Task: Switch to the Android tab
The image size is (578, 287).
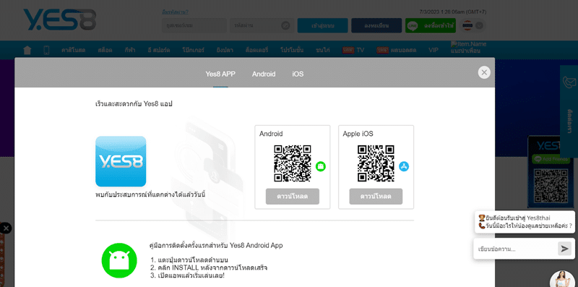Action: click(x=264, y=74)
